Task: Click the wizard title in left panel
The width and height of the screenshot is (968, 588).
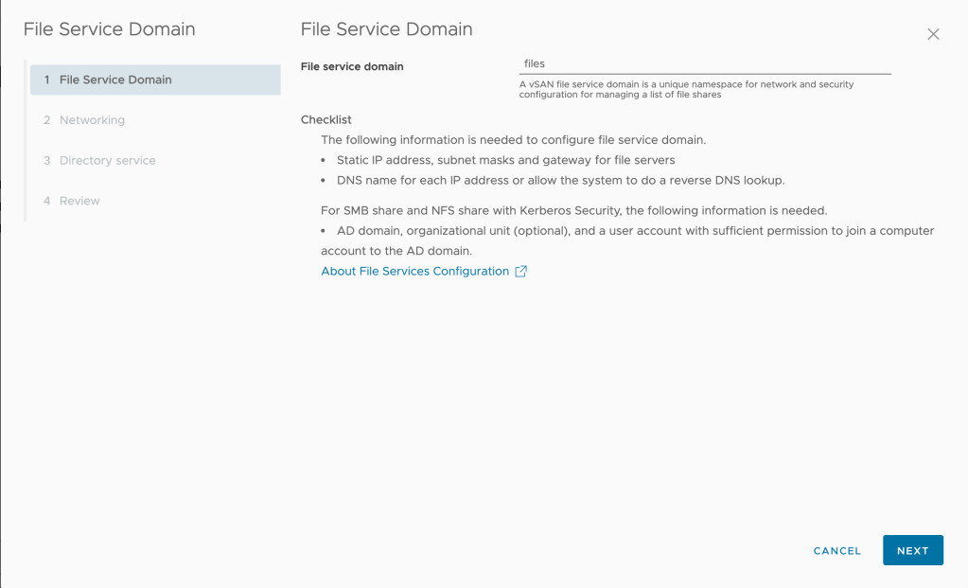Action: point(109,29)
